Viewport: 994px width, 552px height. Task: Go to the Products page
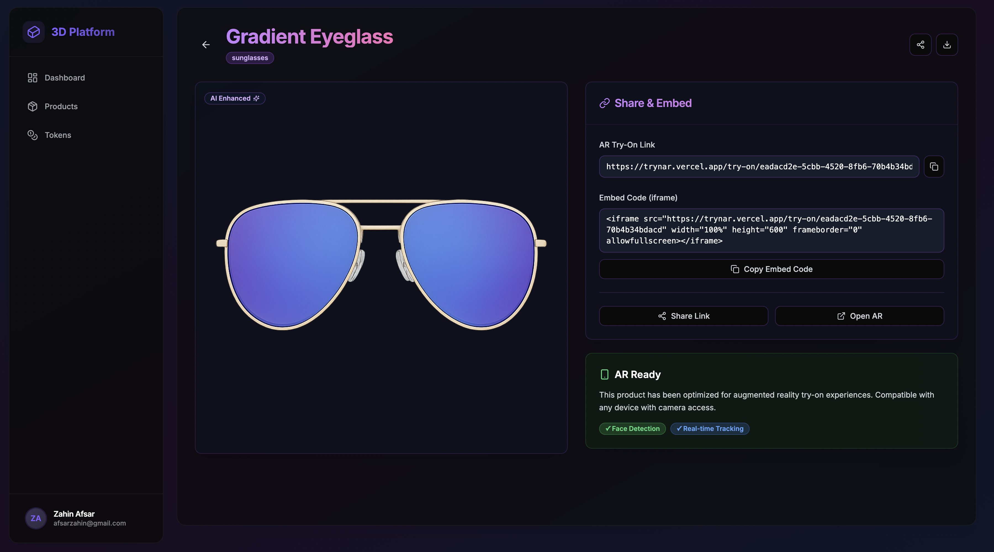click(x=61, y=106)
